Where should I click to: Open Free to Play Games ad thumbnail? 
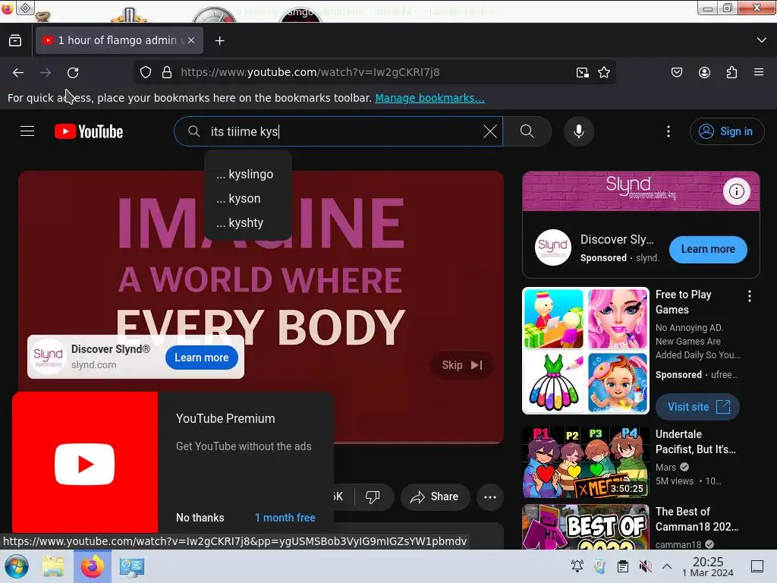click(x=585, y=351)
